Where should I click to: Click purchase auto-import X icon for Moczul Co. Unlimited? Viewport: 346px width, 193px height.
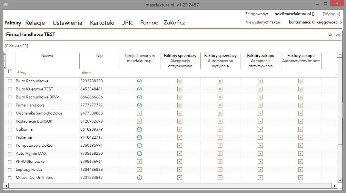pos(301,178)
